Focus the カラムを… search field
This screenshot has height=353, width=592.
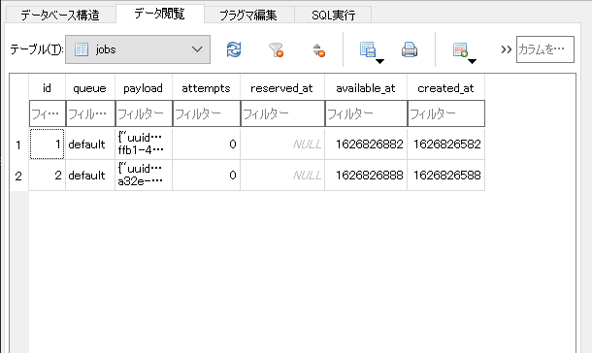pos(545,49)
